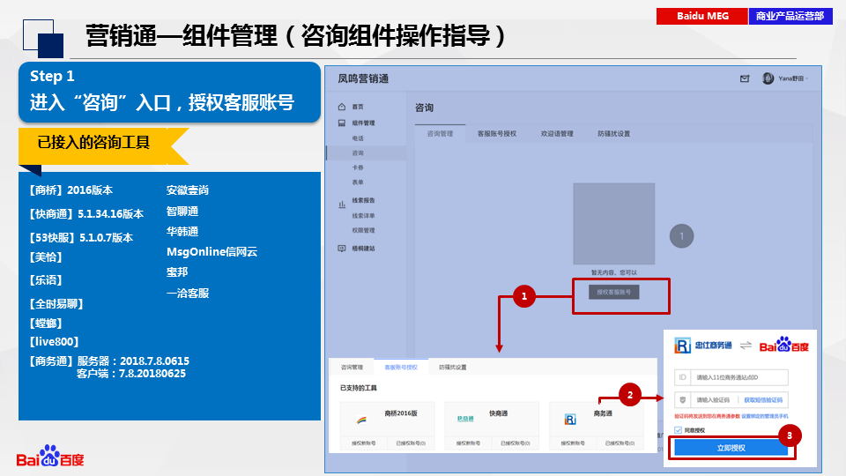The image size is (846, 476).
Task: Select 电话 under 组件管理
Action: tap(358, 138)
